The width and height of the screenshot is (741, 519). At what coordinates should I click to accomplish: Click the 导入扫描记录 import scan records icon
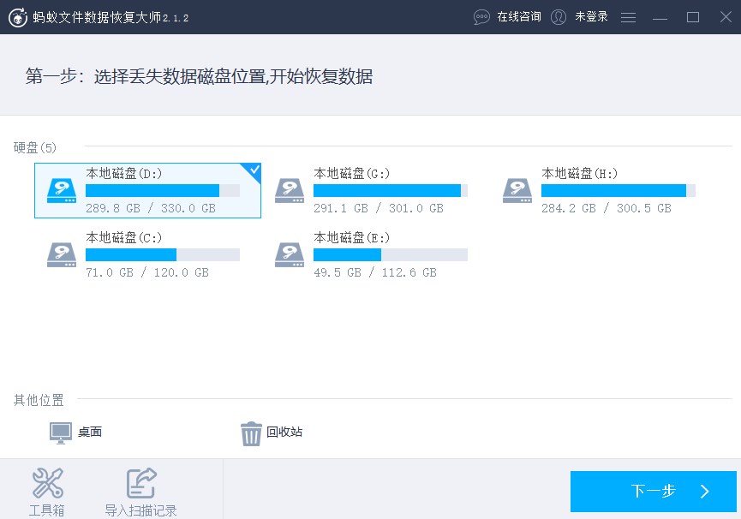140,484
